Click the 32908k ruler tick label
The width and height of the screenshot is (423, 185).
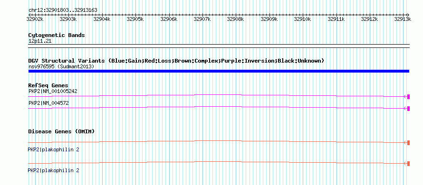coord(236,19)
